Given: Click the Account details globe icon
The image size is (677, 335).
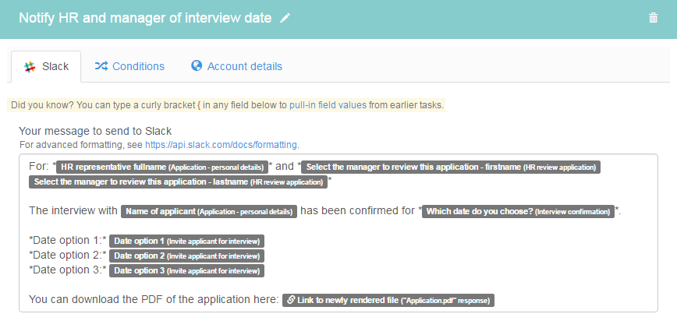Looking at the screenshot, I should [197, 65].
